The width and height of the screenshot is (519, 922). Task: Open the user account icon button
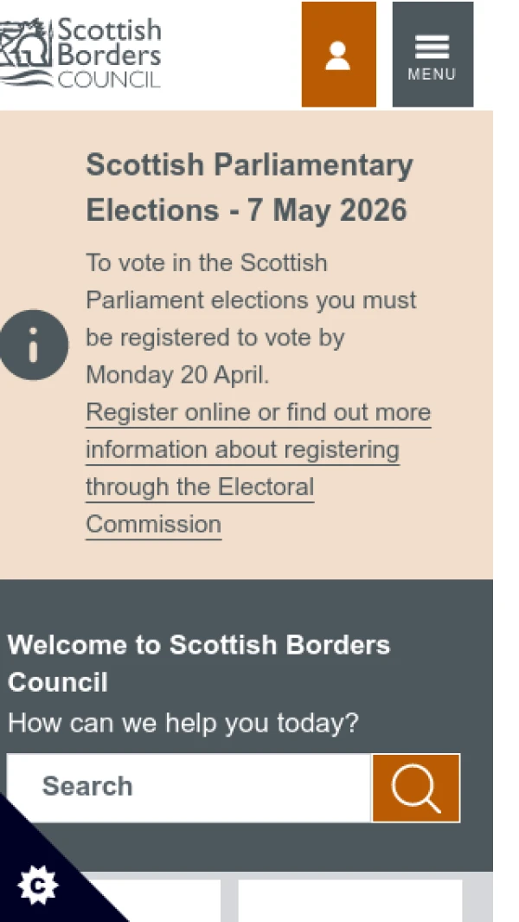point(338,55)
